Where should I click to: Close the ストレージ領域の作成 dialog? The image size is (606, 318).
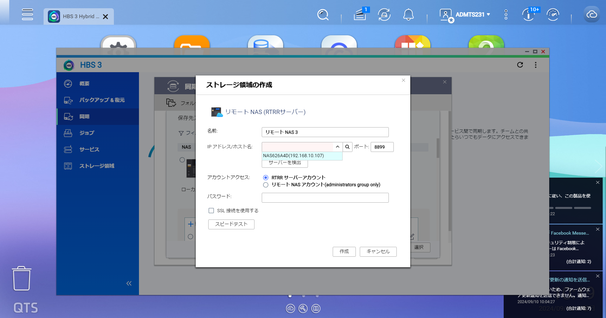click(x=403, y=80)
